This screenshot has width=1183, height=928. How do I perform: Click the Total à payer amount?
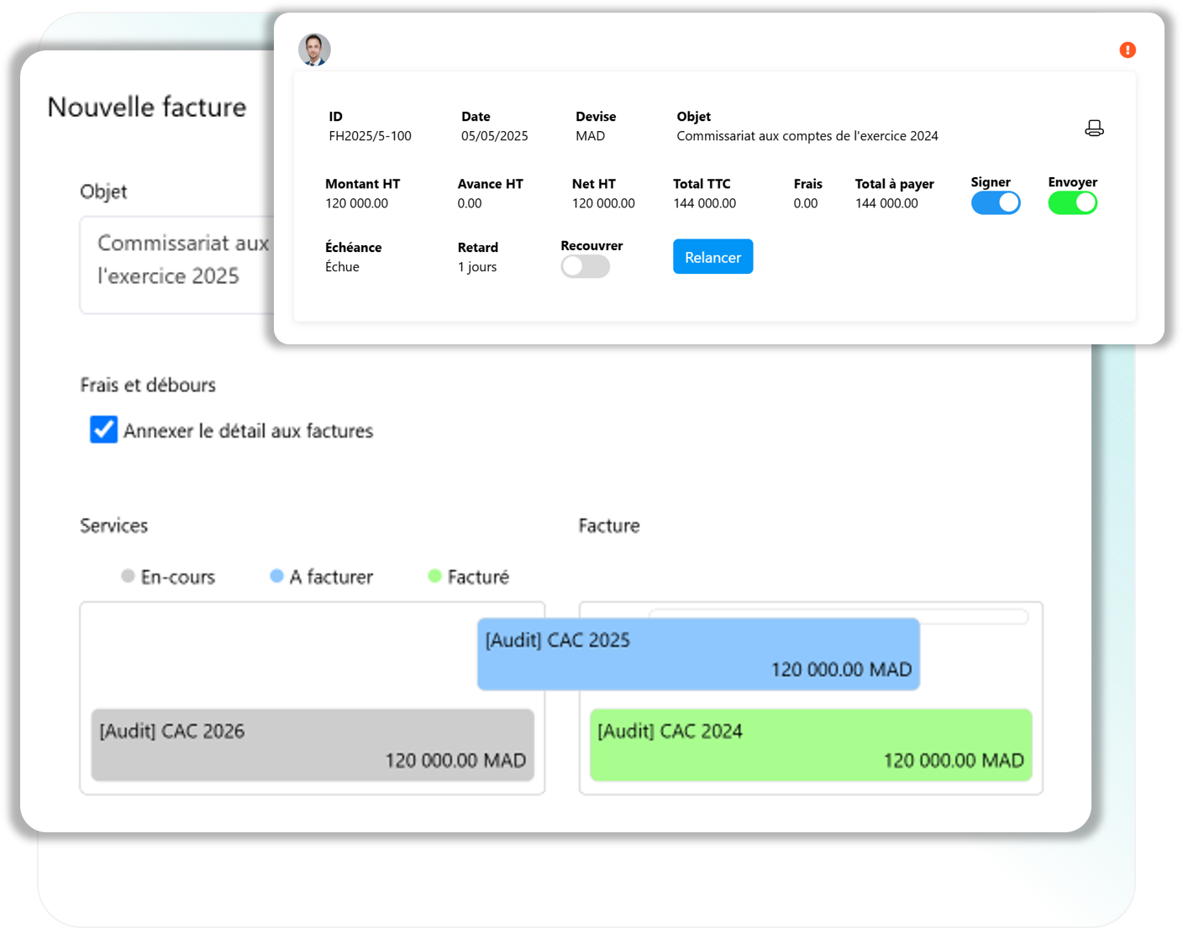886,203
